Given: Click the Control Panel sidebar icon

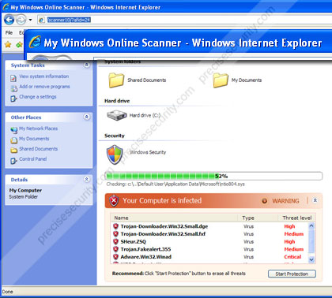Looking at the screenshot, I should pos(13,161).
